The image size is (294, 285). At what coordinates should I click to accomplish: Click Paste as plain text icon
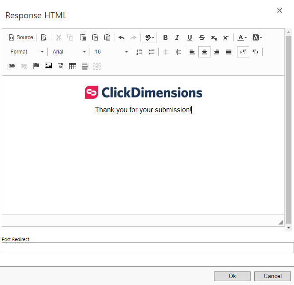(x=95, y=37)
